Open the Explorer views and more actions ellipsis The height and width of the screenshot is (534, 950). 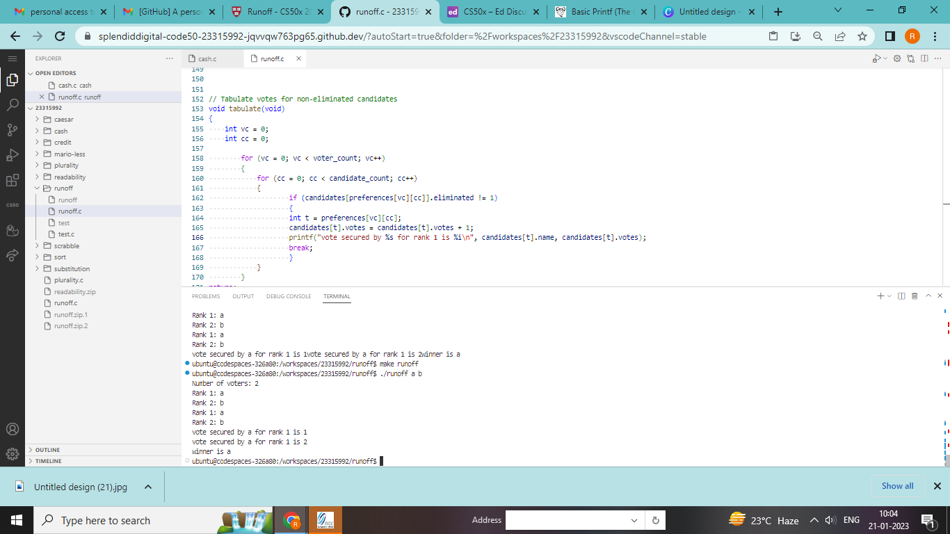point(170,58)
